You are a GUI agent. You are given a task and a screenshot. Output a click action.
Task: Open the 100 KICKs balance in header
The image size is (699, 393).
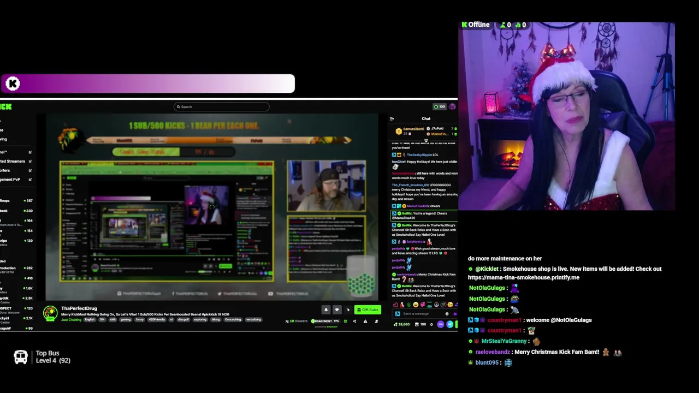439,106
